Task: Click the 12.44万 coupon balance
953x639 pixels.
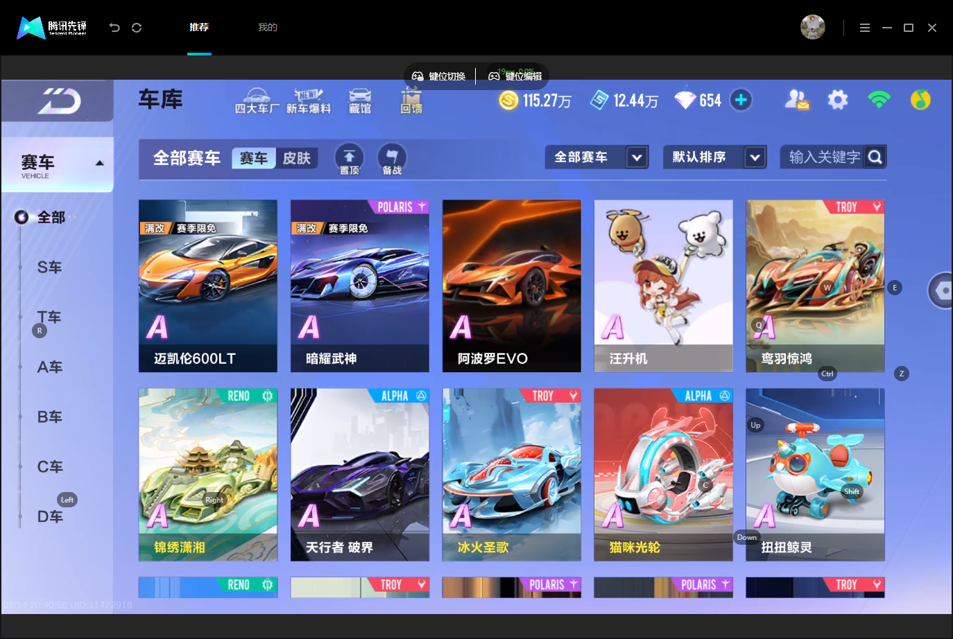Action: [x=635, y=101]
